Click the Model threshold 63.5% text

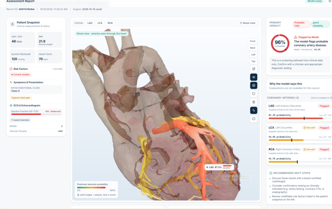[307, 50]
